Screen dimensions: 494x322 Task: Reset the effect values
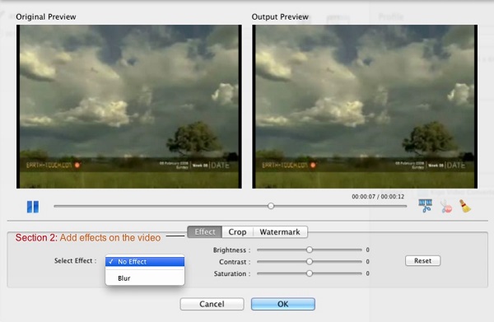[x=423, y=261]
